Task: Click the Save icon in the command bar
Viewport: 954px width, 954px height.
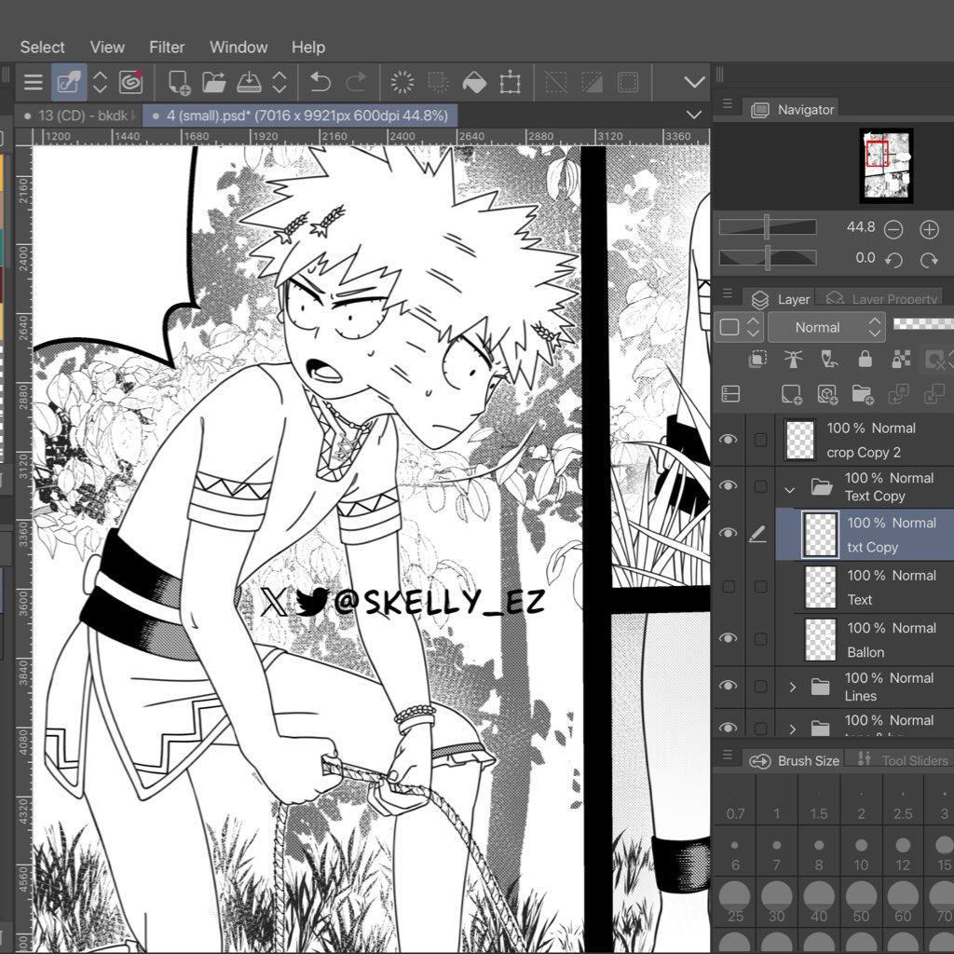Action: 248,82
